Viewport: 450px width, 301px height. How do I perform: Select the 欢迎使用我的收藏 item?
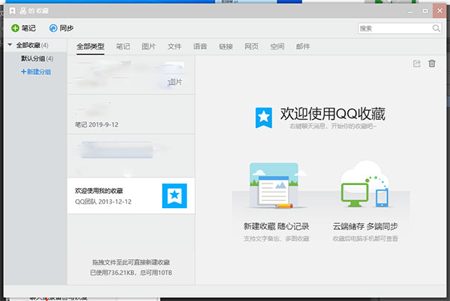(x=131, y=195)
